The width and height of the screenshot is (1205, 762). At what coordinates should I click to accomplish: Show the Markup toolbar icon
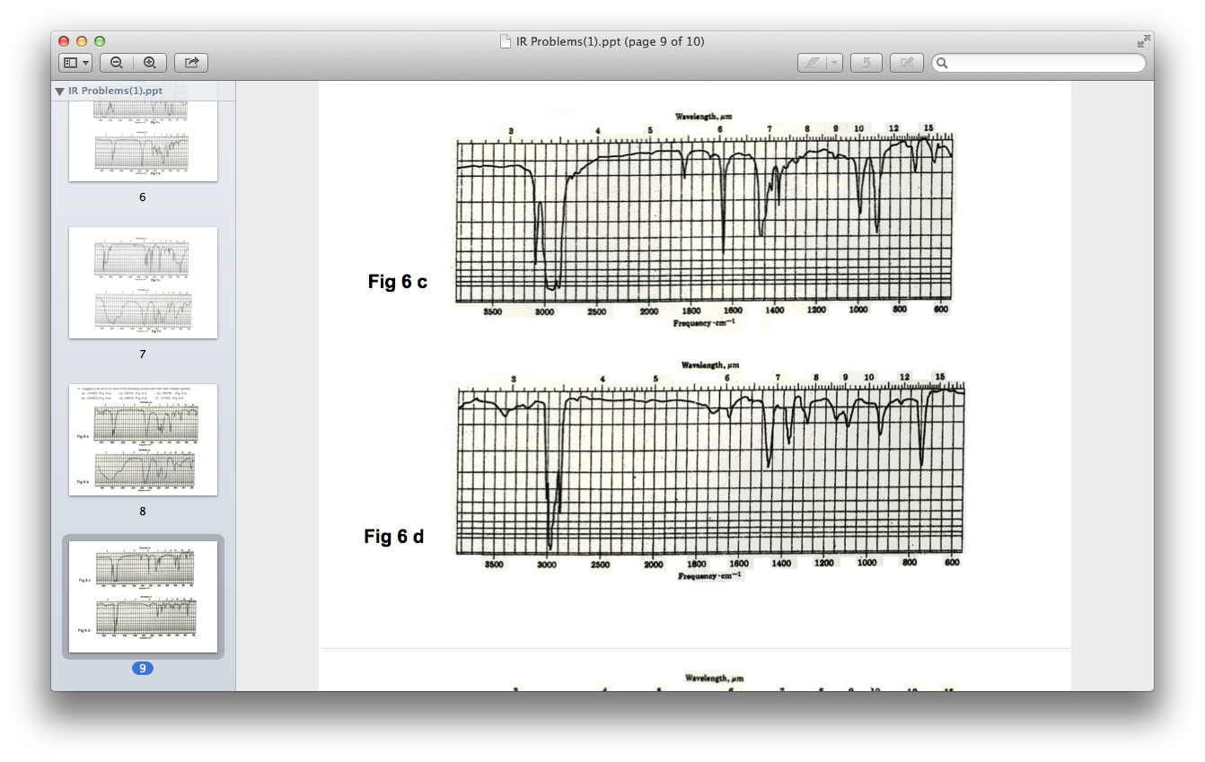click(x=906, y=62)
